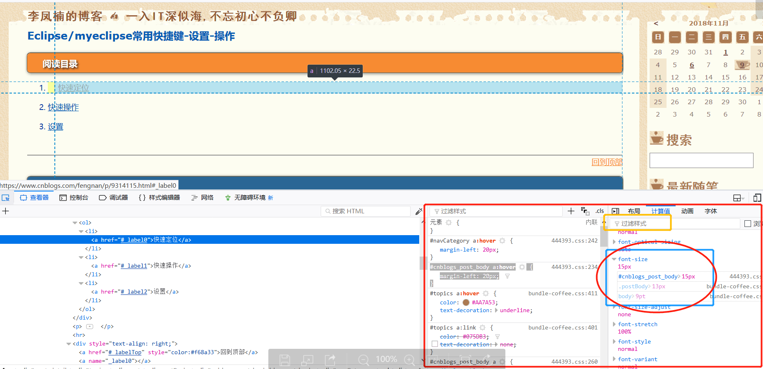The height and width of the screenshot is (369, 763).
Task: Select the 查看器 inspector tab
Action: click(x=35, y=198)
